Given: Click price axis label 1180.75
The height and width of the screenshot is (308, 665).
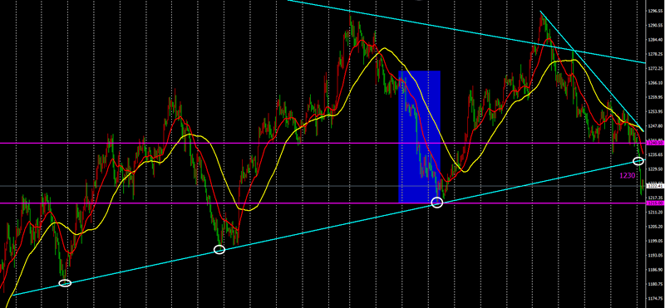Looking at the screenshot, I should coord(655,284).
